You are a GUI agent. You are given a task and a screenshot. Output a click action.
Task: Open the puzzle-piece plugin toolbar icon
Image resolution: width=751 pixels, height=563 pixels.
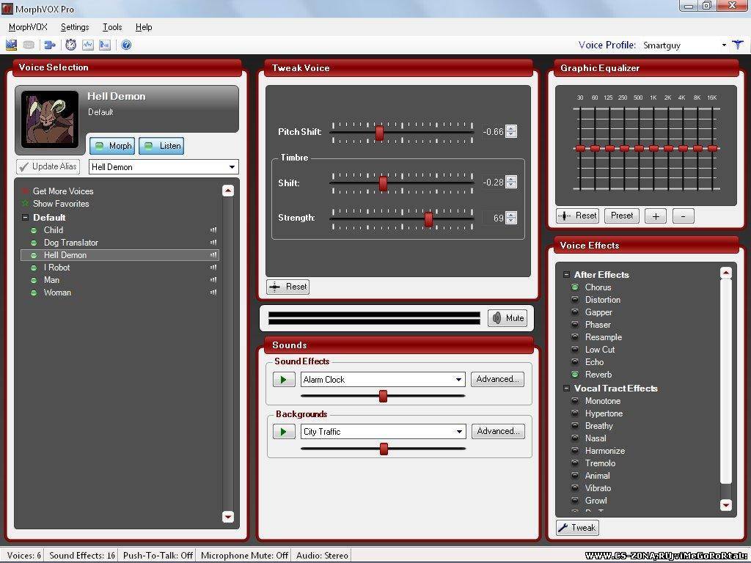[49, 45]
